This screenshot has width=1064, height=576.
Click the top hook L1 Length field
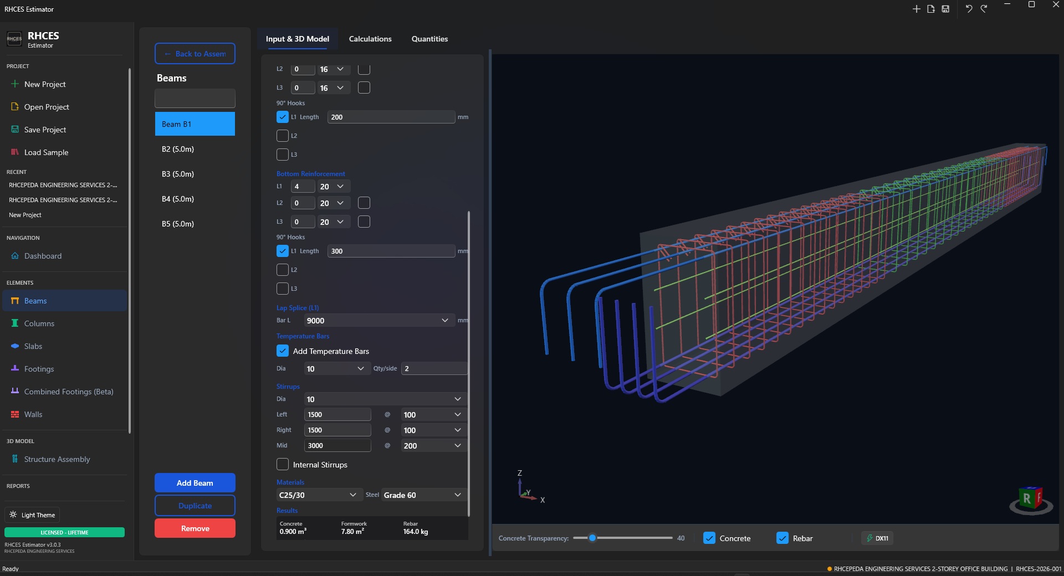[x=391, y=117]
